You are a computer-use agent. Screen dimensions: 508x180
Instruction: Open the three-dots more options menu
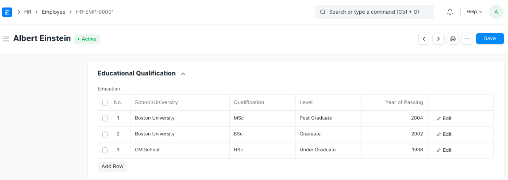click(467, 39)
